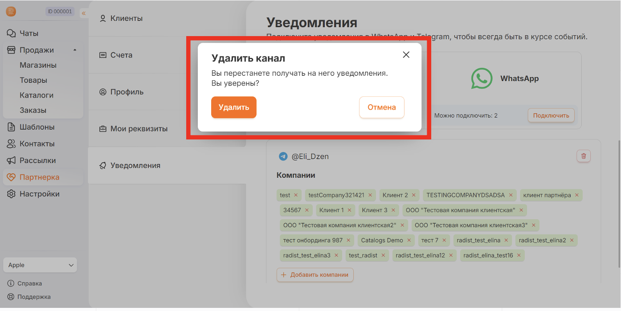621x311 pixels.
Task: Click Добавить компании button
Action: [x=315, y=275]
